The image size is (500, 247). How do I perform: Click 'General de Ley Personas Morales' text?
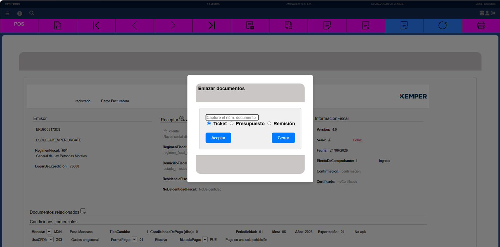(61, 156)
